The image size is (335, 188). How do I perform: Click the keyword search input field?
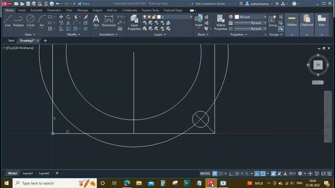(x=216, y=4)
